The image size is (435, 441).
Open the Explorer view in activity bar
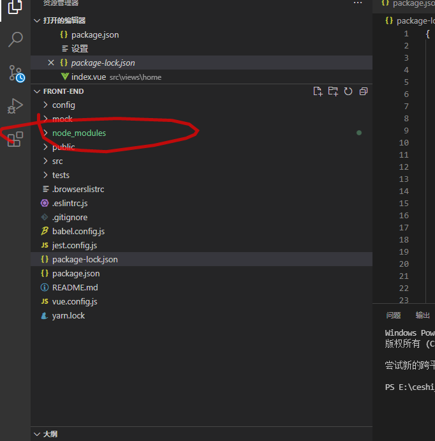[x=15, y=6]
